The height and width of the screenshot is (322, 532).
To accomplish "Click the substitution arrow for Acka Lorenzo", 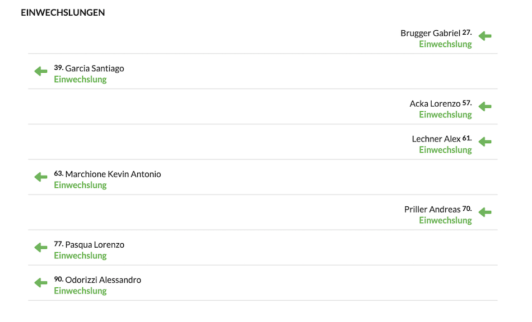I will coord(485,107).
